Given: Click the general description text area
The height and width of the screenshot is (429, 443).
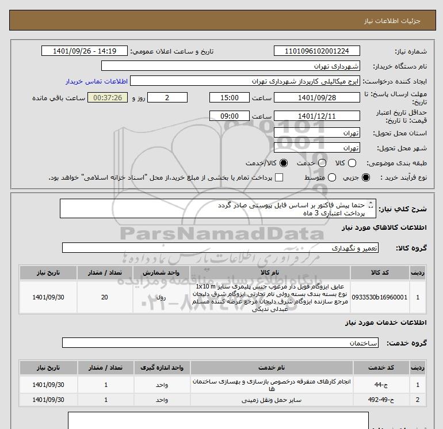Looking at the screenshot, I should 218,208.
